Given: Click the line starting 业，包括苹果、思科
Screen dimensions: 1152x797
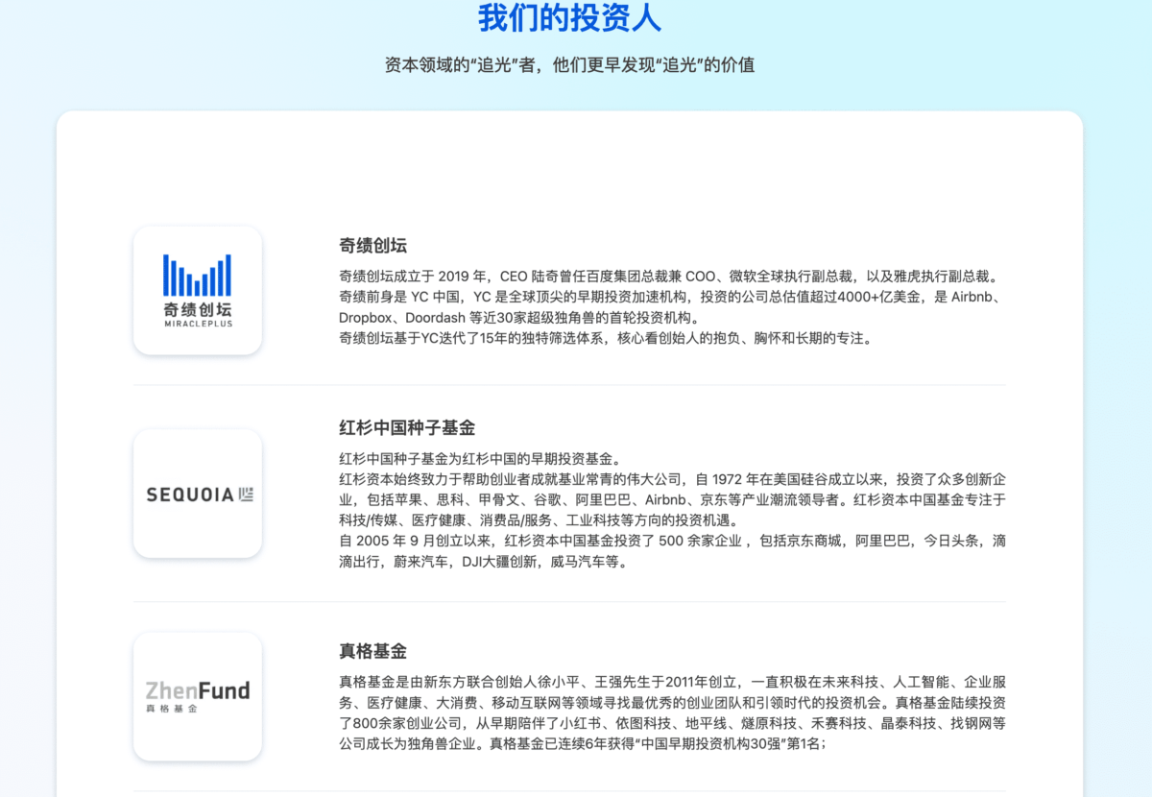Looking at the screenshot, I should pyautogui.click(x=673, y=500).
